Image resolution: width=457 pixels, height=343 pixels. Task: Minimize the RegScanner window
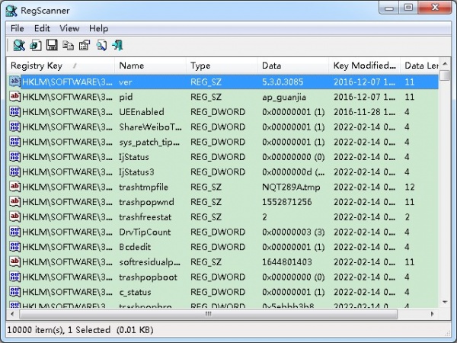[x=389, y=8]
